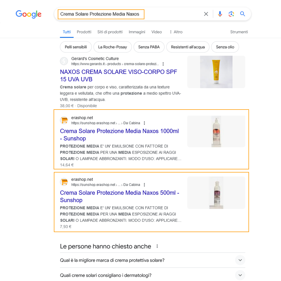Open Google Lens image search
Image resolution: width=281 pixels, height=281 pixels.
click(x=231, y=14)
